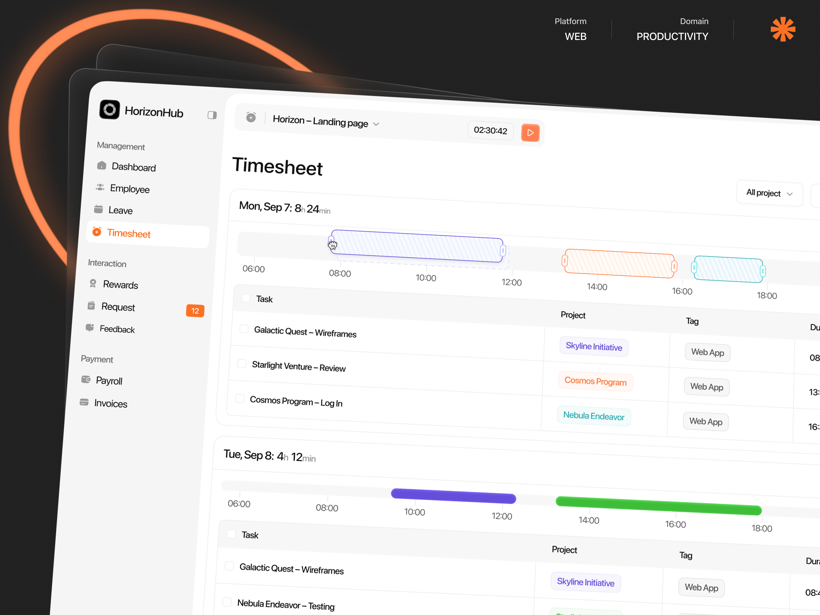The image size is (820, 615).
Task: Open the Dashboard menu item
Action: point(134,167)
